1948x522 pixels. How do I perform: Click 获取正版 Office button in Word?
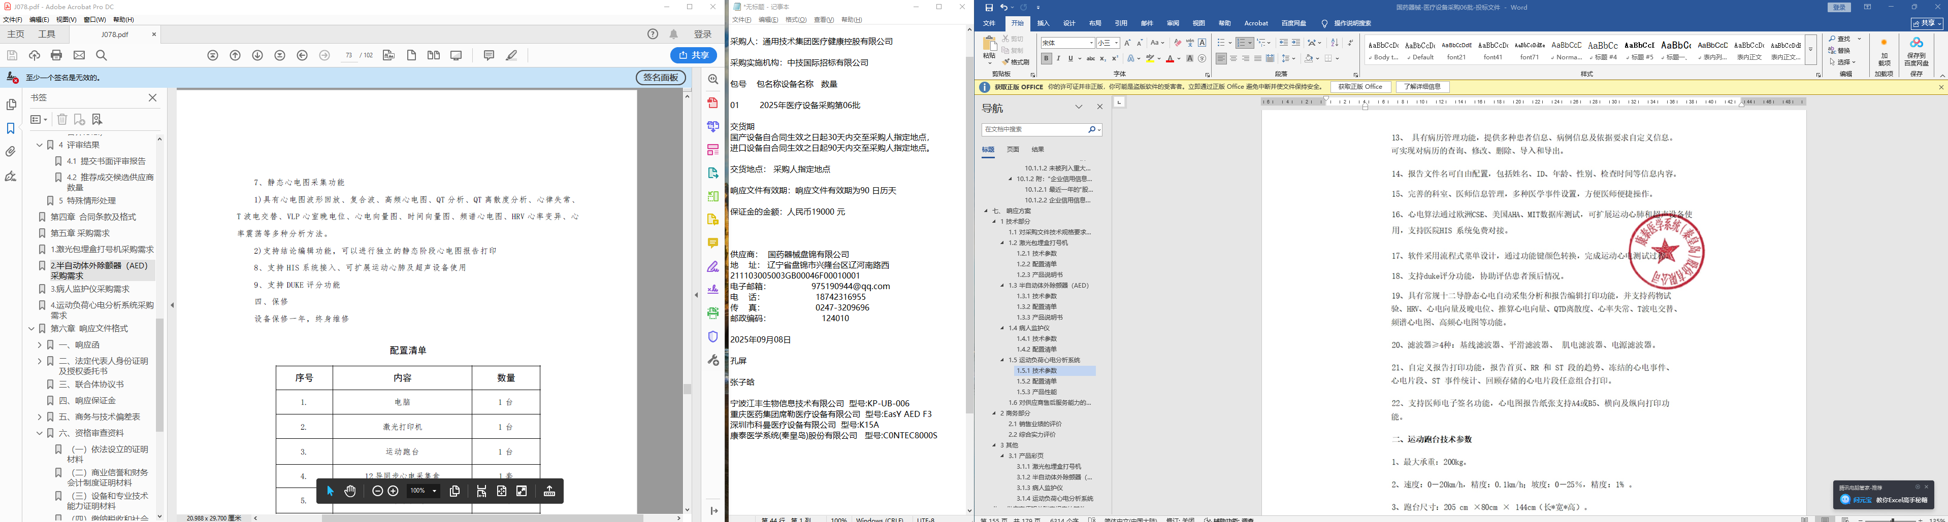(1360, 87)
